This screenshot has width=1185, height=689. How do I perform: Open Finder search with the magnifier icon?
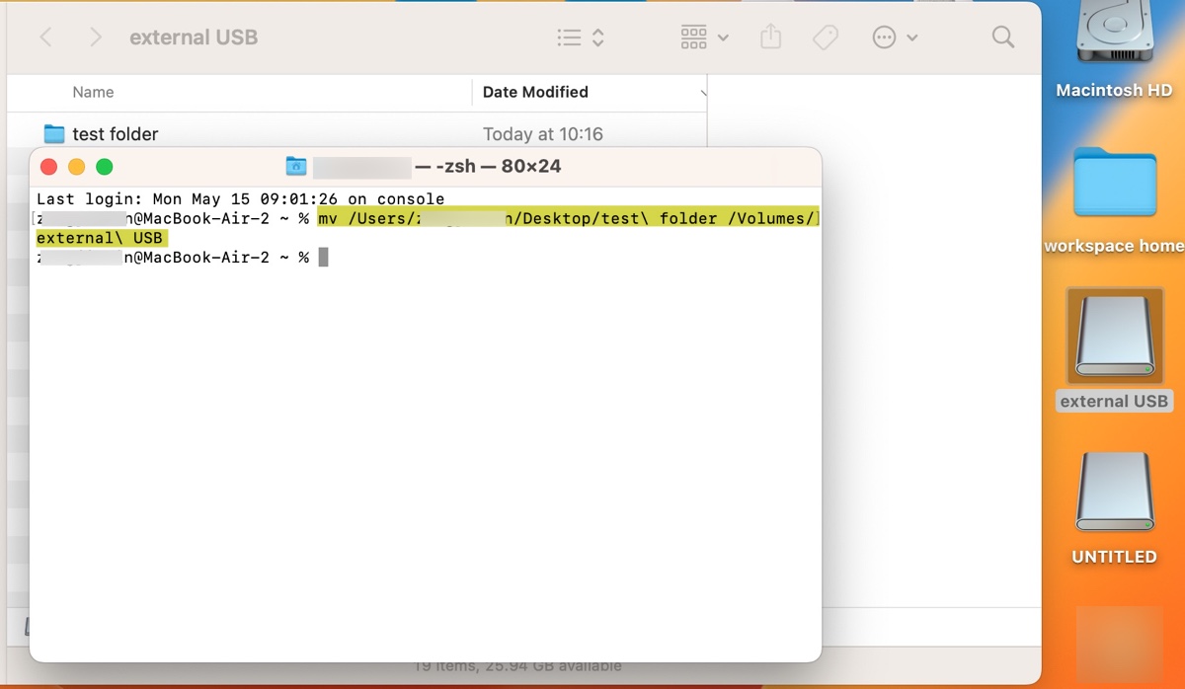pyautogui.click(x=1002, y=37)
